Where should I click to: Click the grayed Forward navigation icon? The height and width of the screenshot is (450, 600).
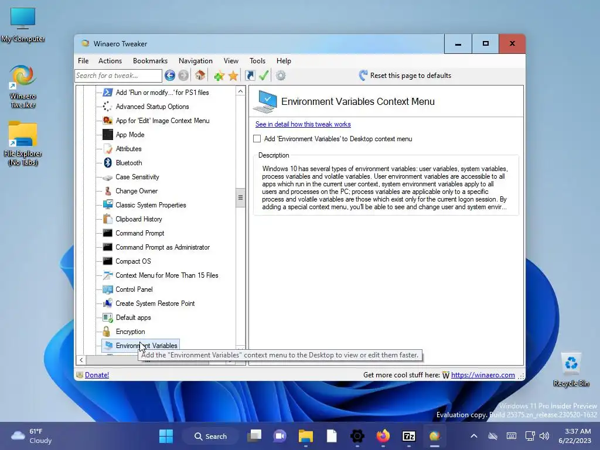tap(183, 76)
